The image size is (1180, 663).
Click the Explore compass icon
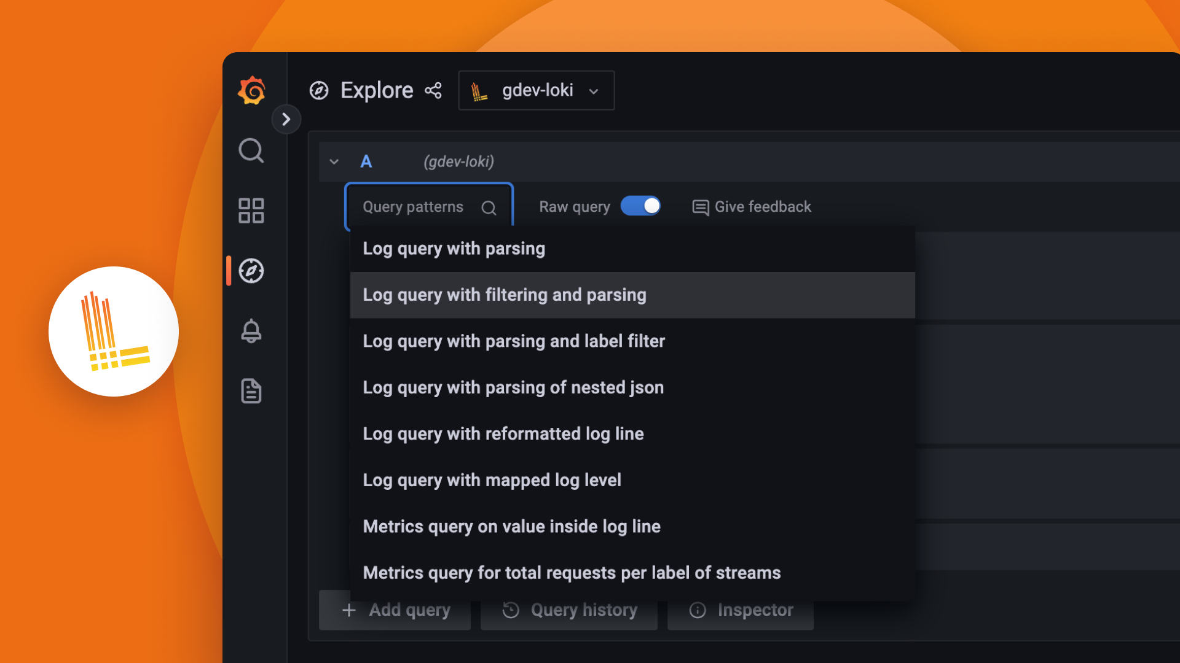pos(250,270)
